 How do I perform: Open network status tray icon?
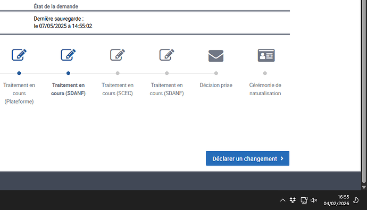click(304, 200)
